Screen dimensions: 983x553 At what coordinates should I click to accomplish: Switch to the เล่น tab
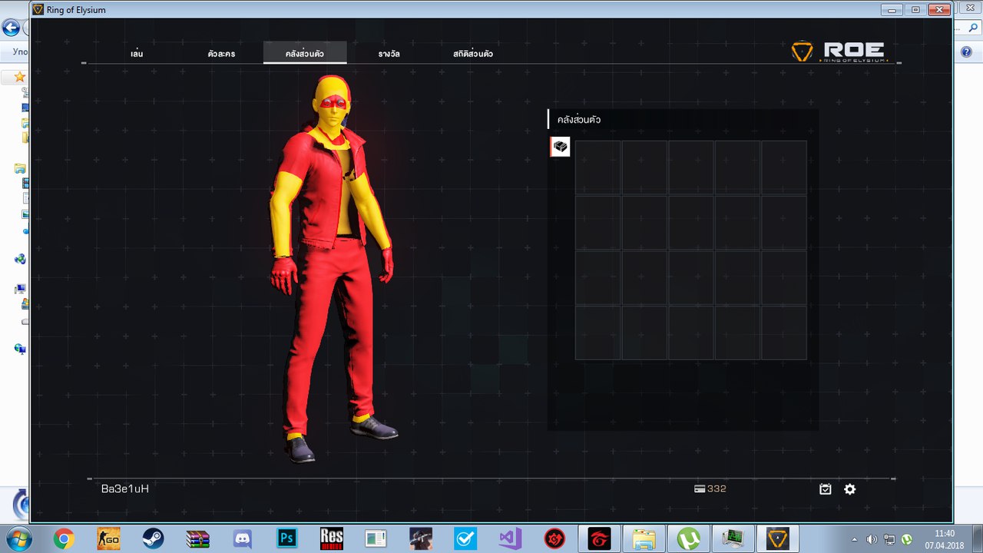(137, 54)
